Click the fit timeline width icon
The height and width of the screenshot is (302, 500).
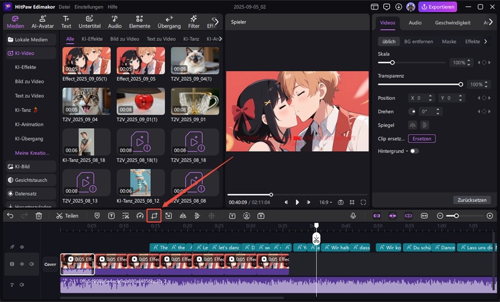click(x=424, y=216)
